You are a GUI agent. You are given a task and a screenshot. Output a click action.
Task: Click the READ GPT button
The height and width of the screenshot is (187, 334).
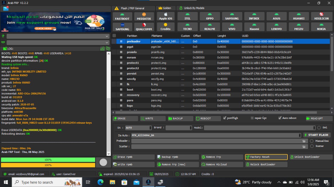319,118
